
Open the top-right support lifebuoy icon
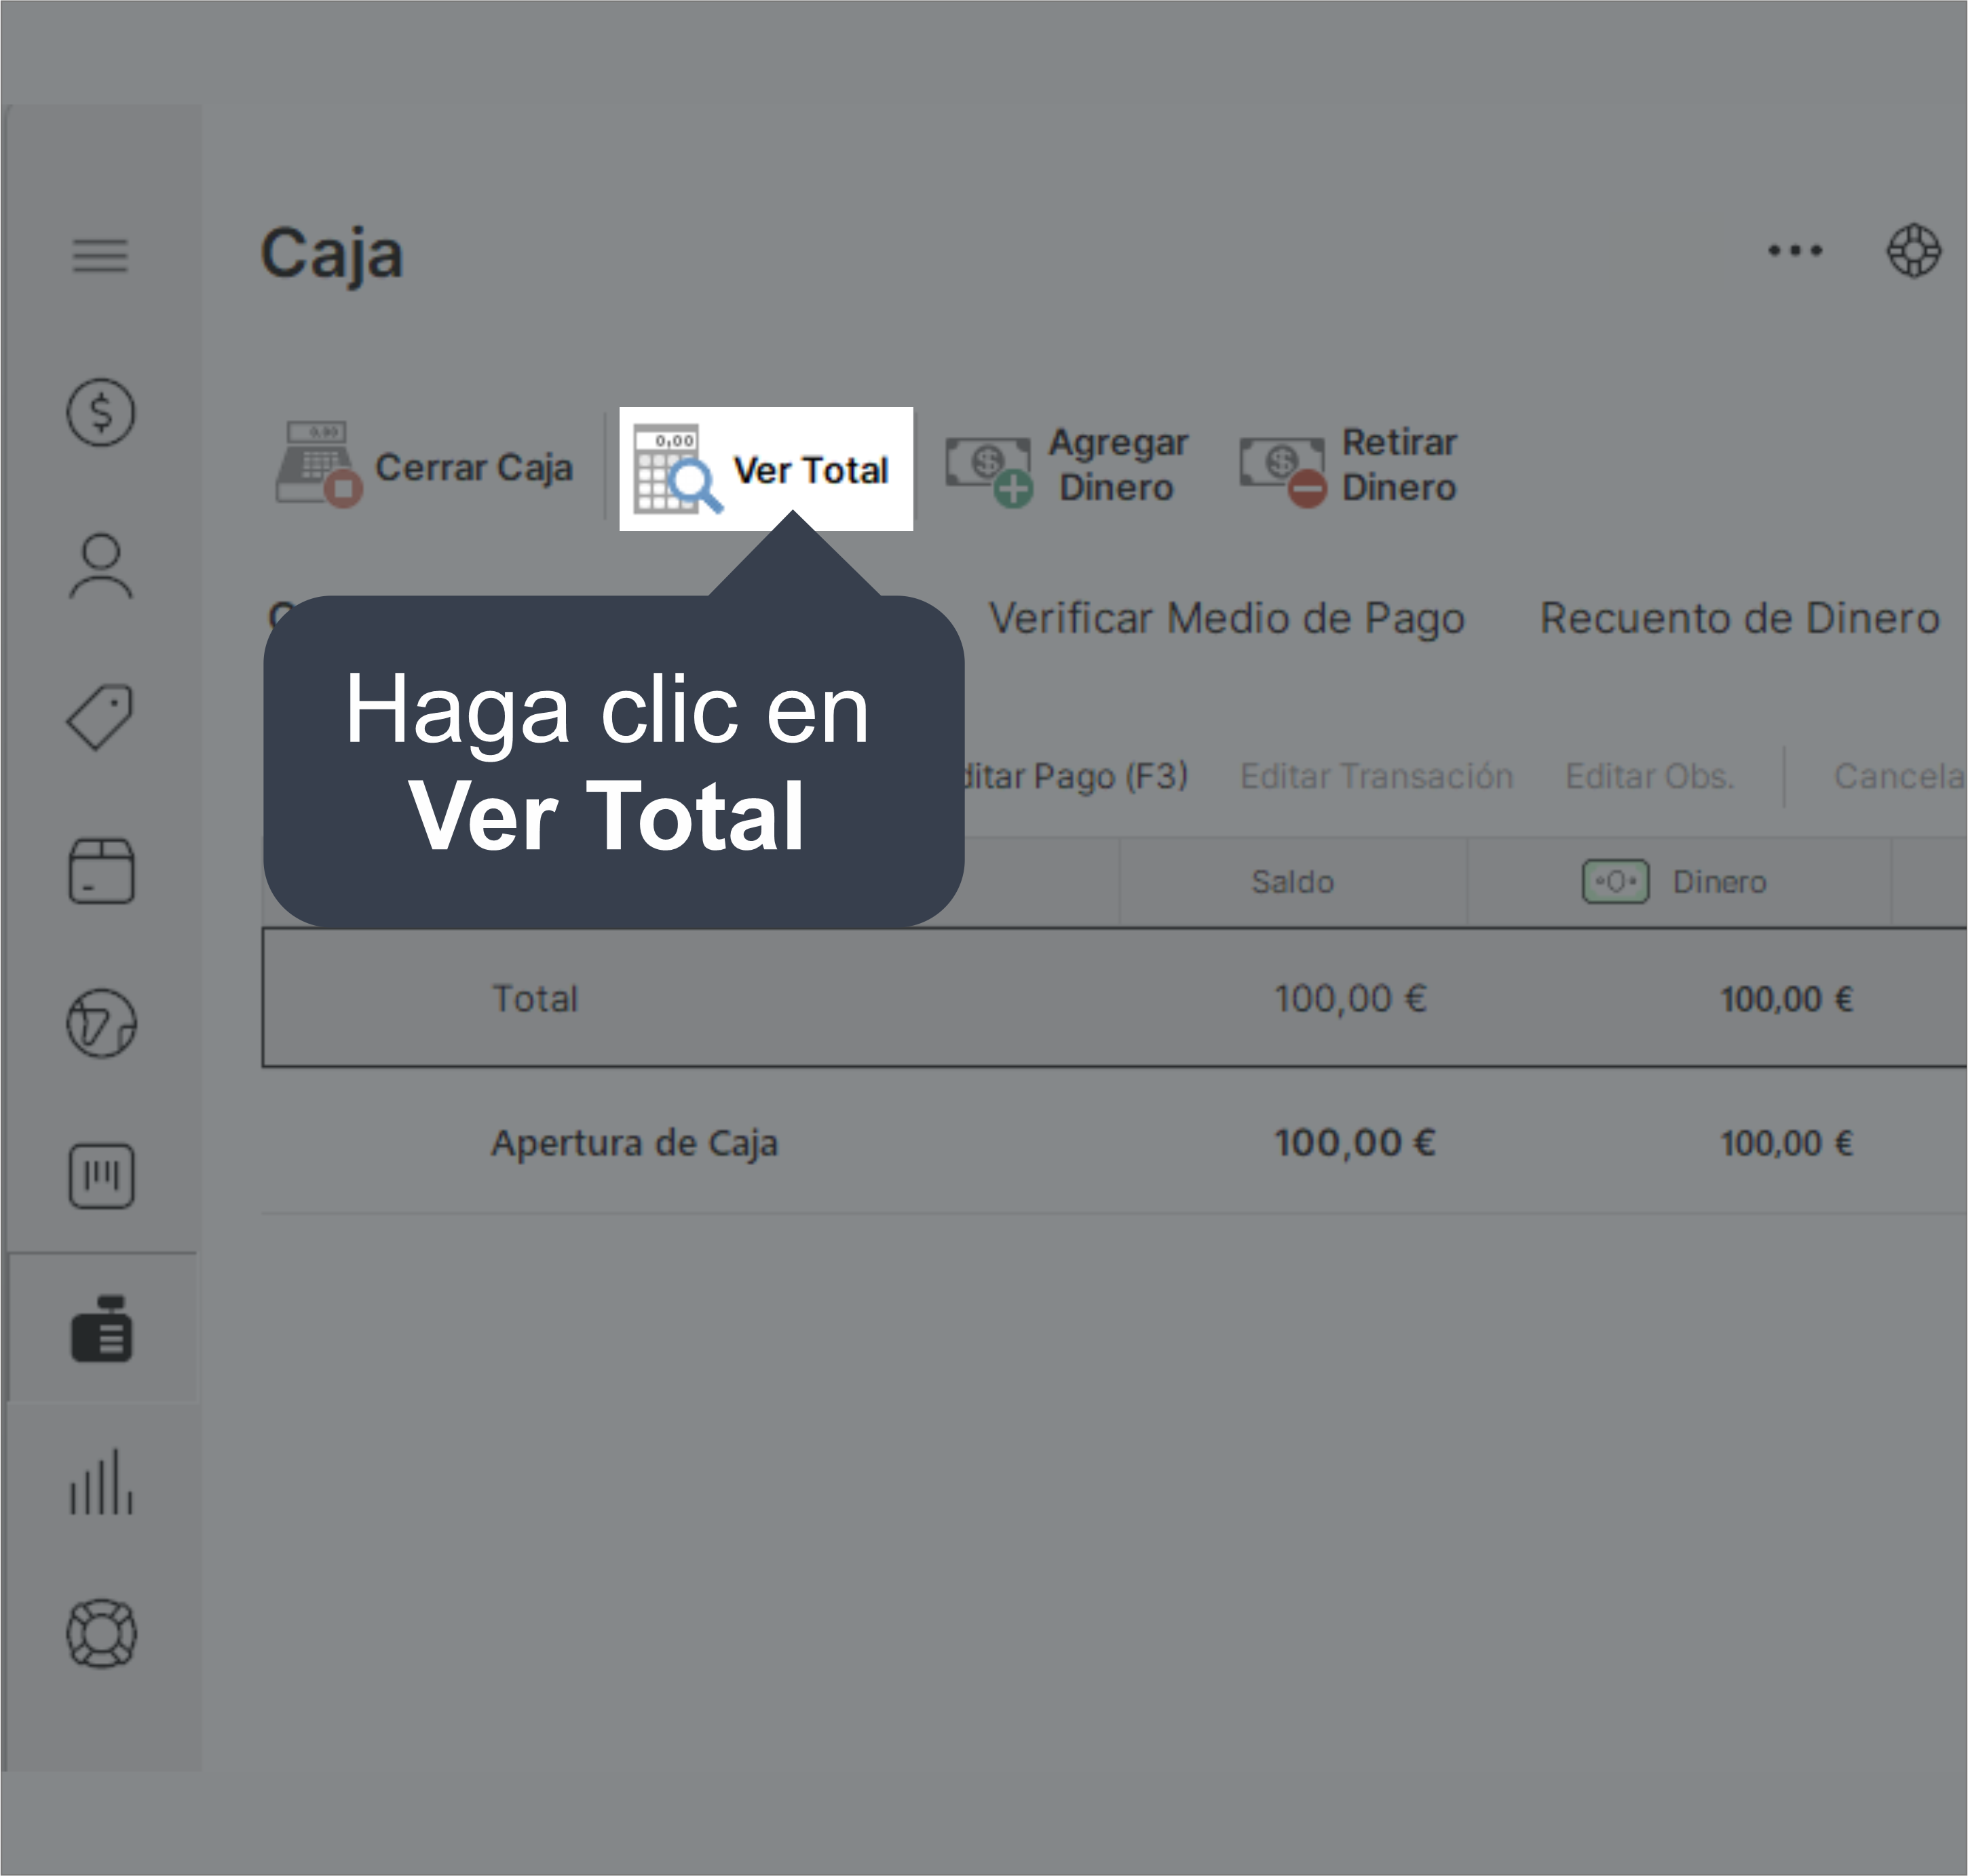tap(1913, 250)
